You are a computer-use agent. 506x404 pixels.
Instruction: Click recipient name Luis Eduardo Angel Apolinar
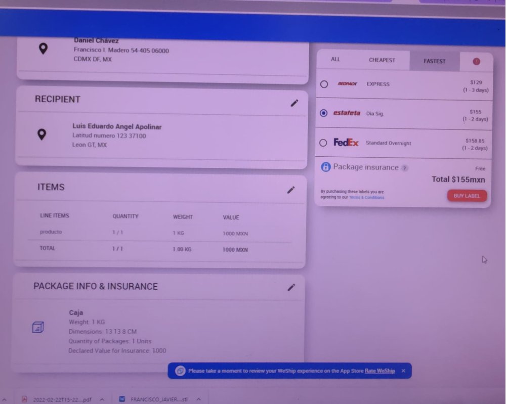[117, 126]
